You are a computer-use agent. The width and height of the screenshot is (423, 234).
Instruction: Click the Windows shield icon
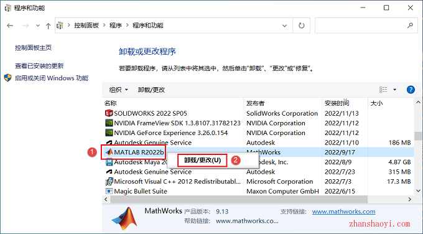(8, 78)
